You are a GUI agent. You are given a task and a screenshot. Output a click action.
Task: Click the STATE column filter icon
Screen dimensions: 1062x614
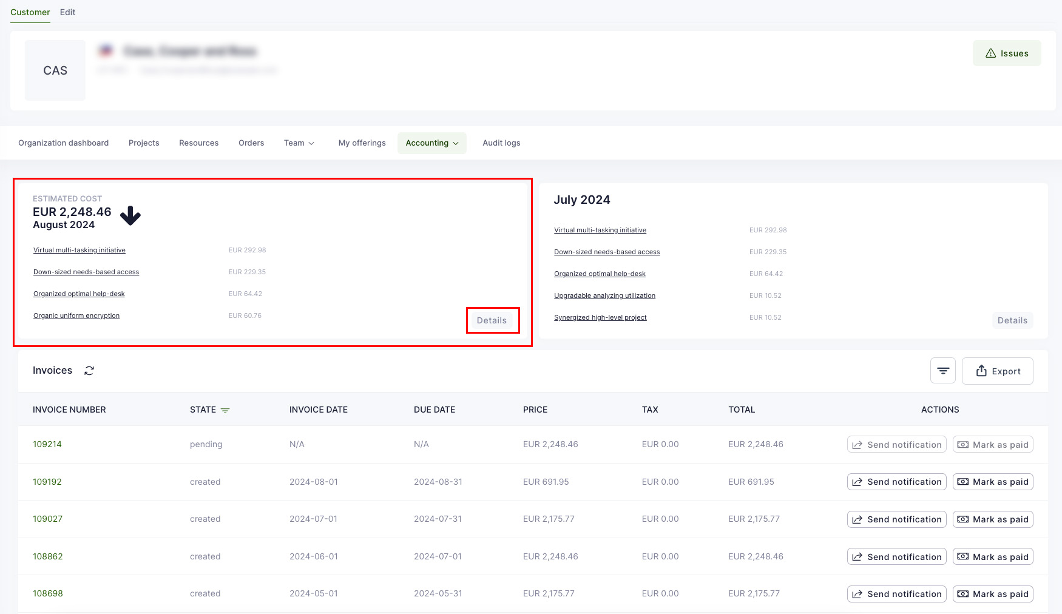pyautogui.click(x=225, y=410)
